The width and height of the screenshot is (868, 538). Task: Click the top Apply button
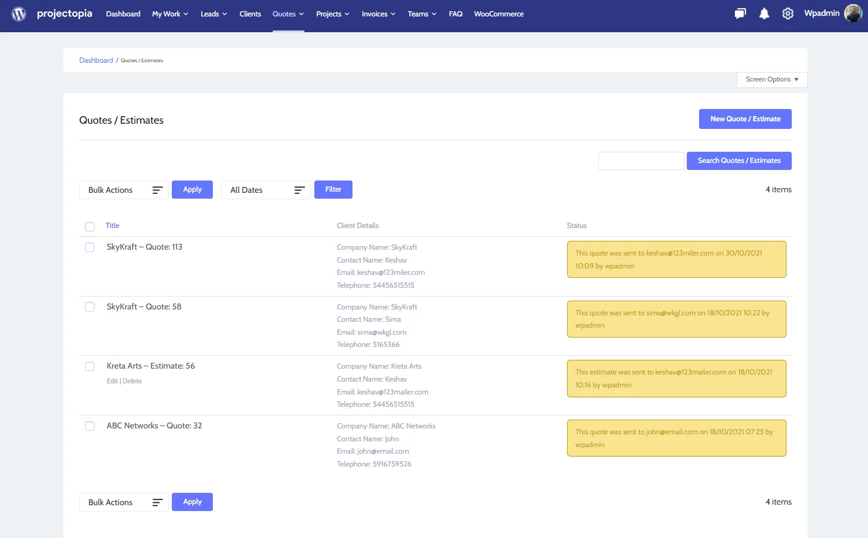192,189
